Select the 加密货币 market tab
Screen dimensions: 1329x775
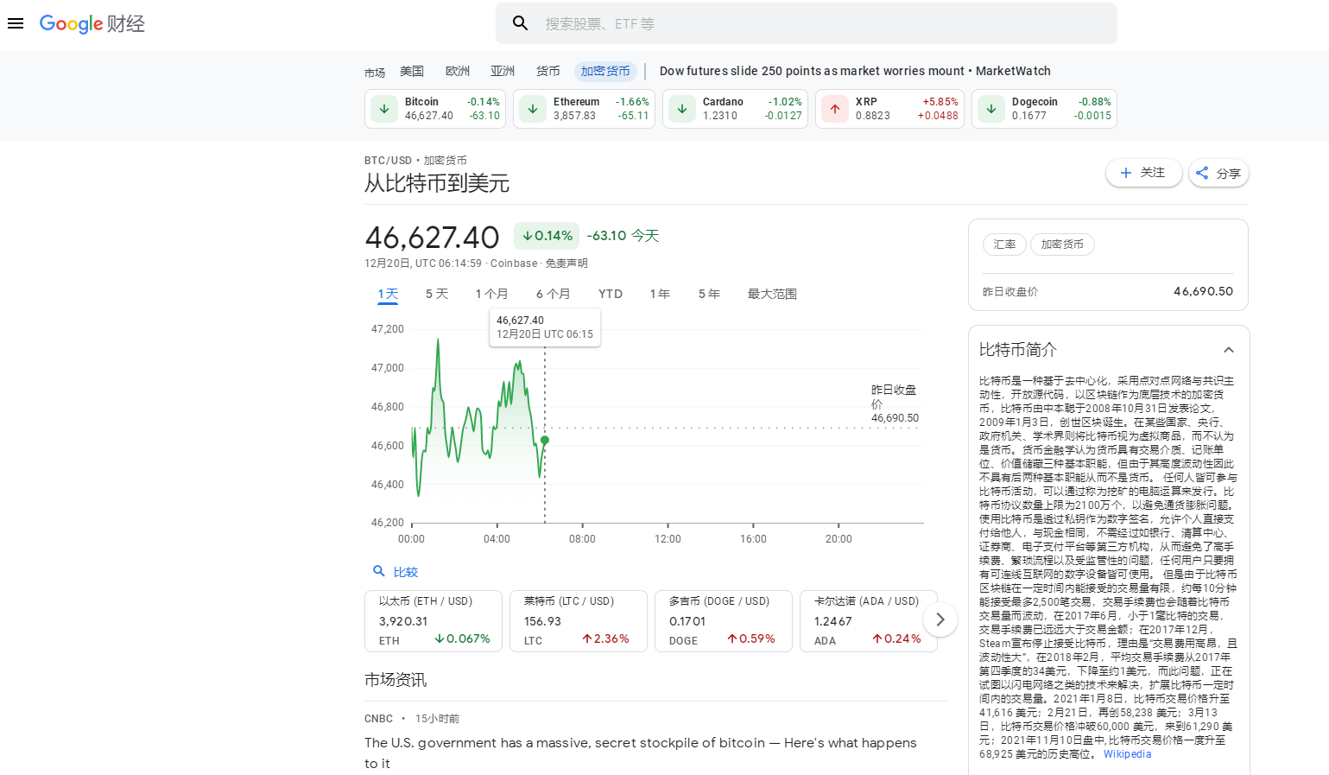[605, 71]
